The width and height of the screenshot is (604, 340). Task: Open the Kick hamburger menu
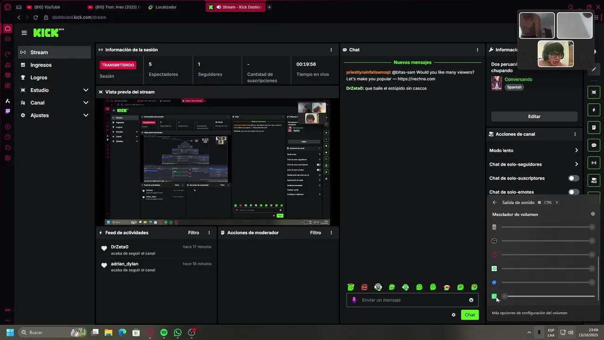pyautogui.click(x=24, y=33)
